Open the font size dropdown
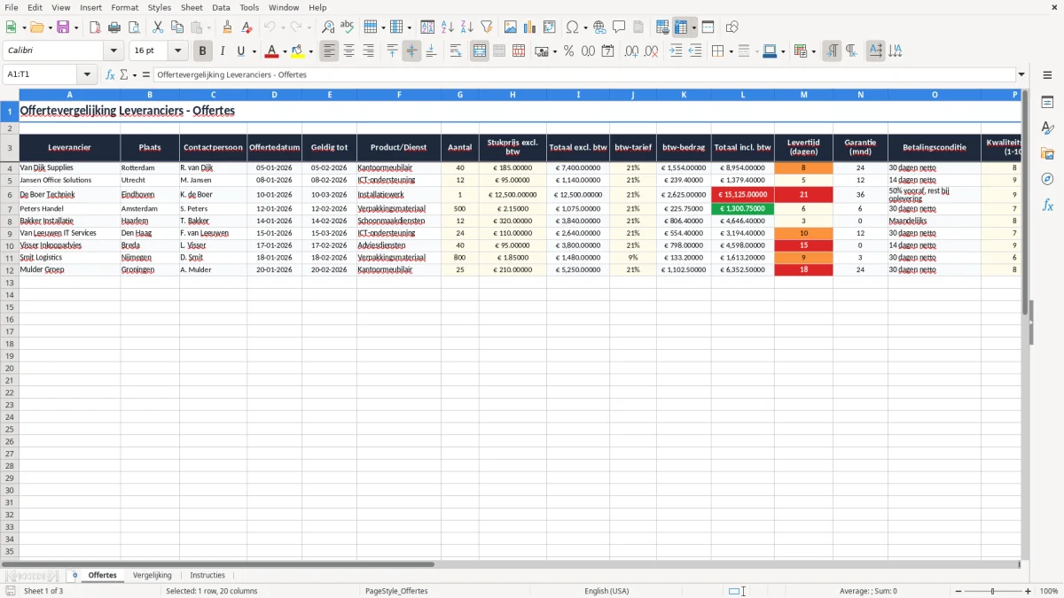Viewport: 1064px width, 598px height. pos(177,51)
